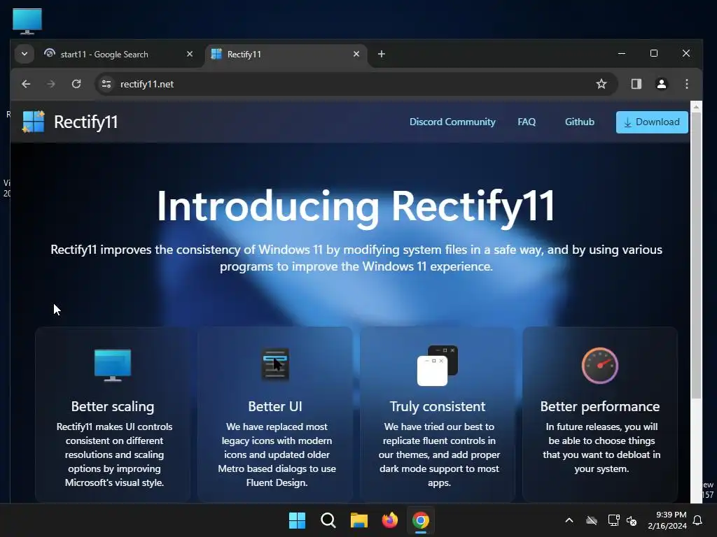Toggle the Chrome side panel
This screenshot has height=537, width=717.
coord(636,84)
